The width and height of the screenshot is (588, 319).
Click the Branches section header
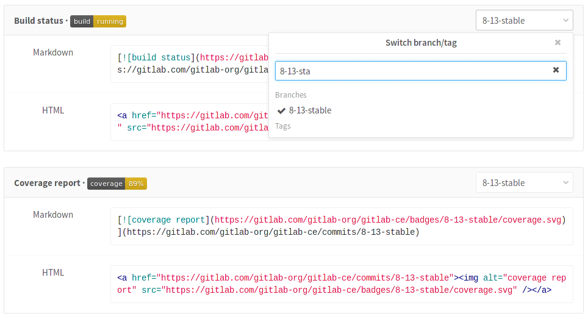tap(291, 95)
